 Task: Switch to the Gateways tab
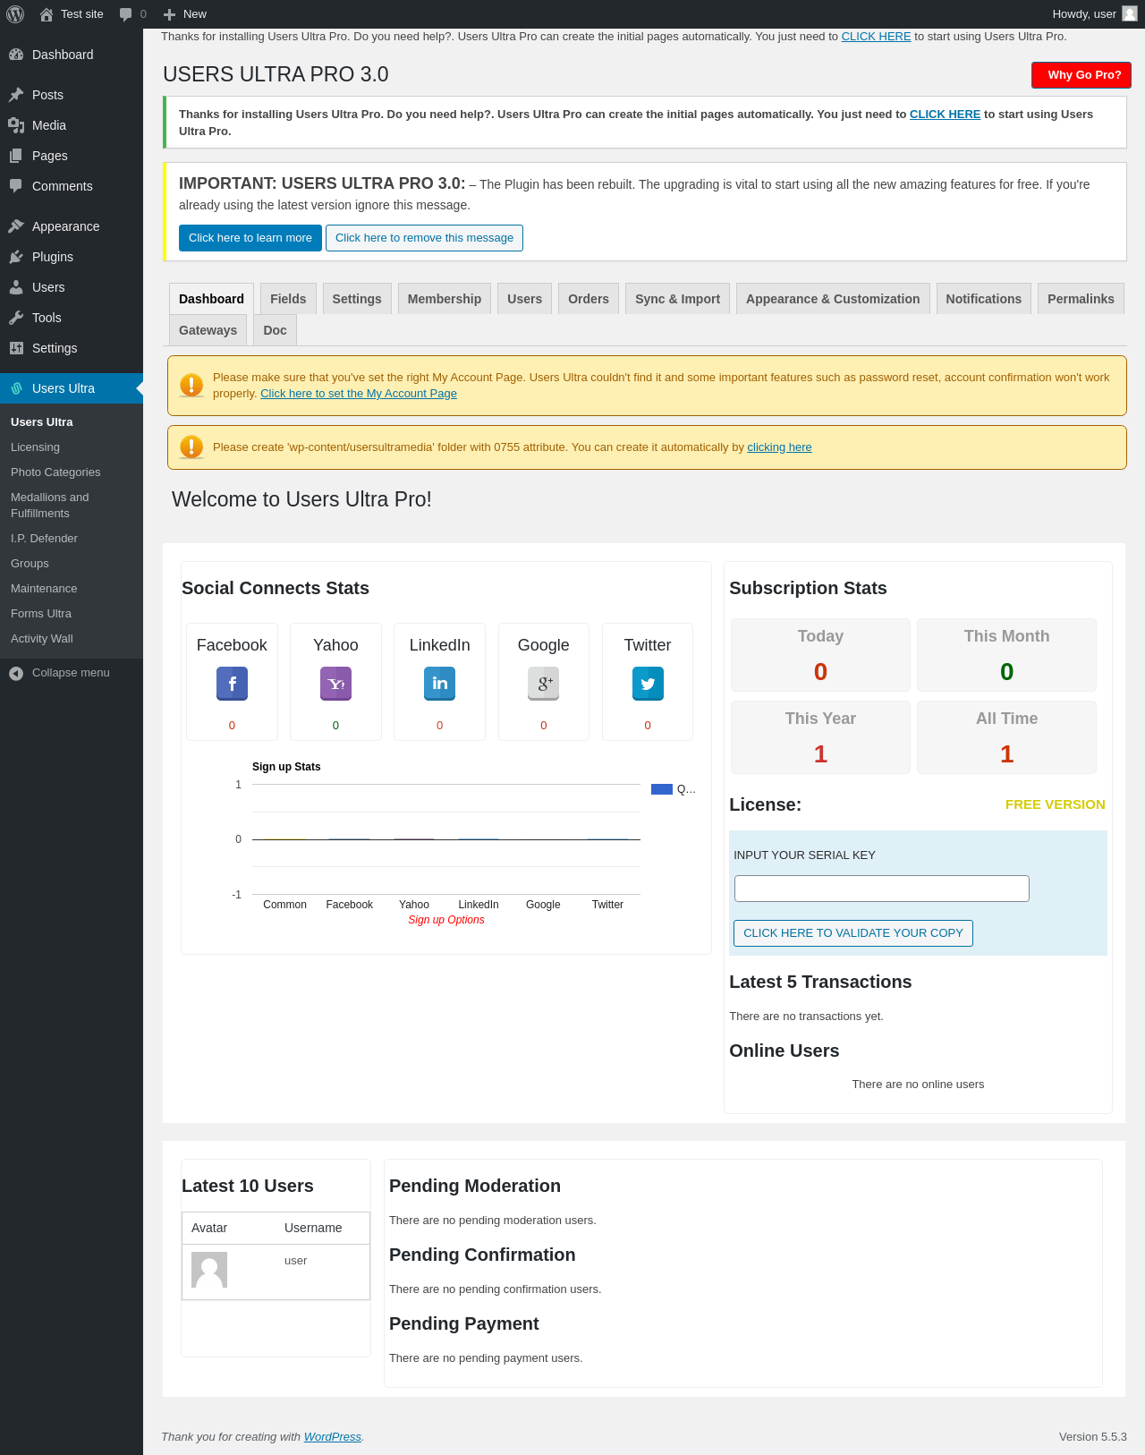208,330
